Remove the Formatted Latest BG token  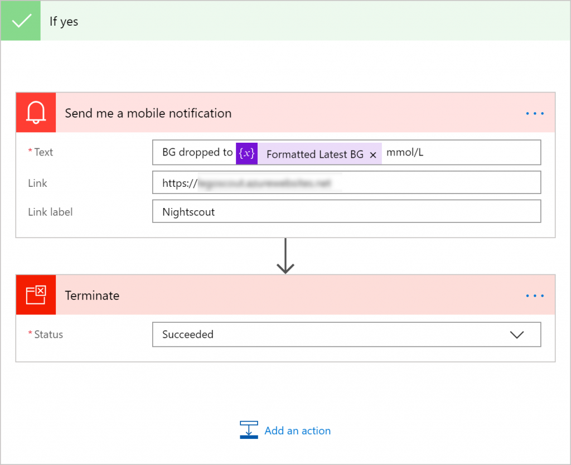point(373,155)
